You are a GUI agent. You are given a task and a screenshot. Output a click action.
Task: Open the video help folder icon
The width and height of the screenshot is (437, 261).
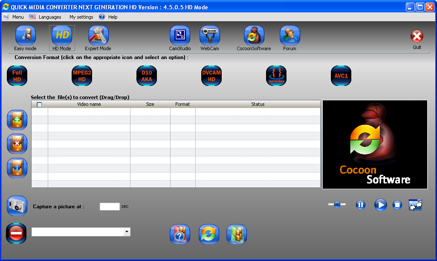[180, 234]
